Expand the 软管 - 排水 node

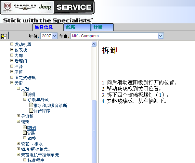[x=18, y=144]
